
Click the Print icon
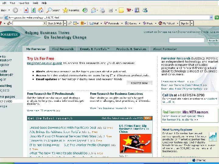(103, 10)
